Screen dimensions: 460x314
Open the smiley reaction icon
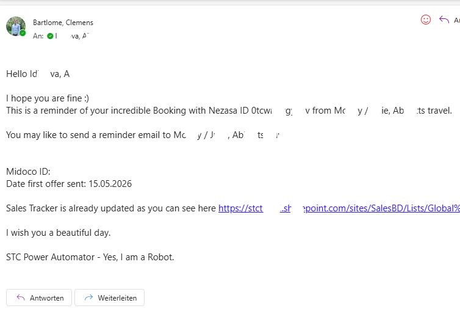426,20
